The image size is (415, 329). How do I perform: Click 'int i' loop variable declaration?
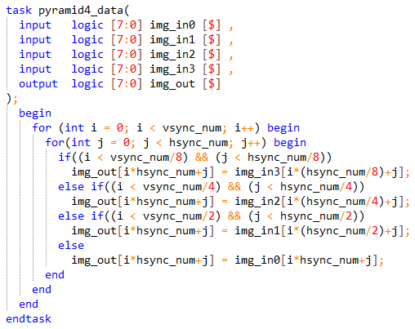81,128
